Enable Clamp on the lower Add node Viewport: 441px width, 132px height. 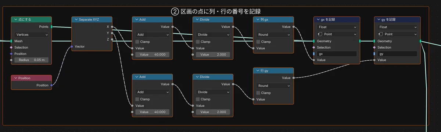click(x=137, y=99)
